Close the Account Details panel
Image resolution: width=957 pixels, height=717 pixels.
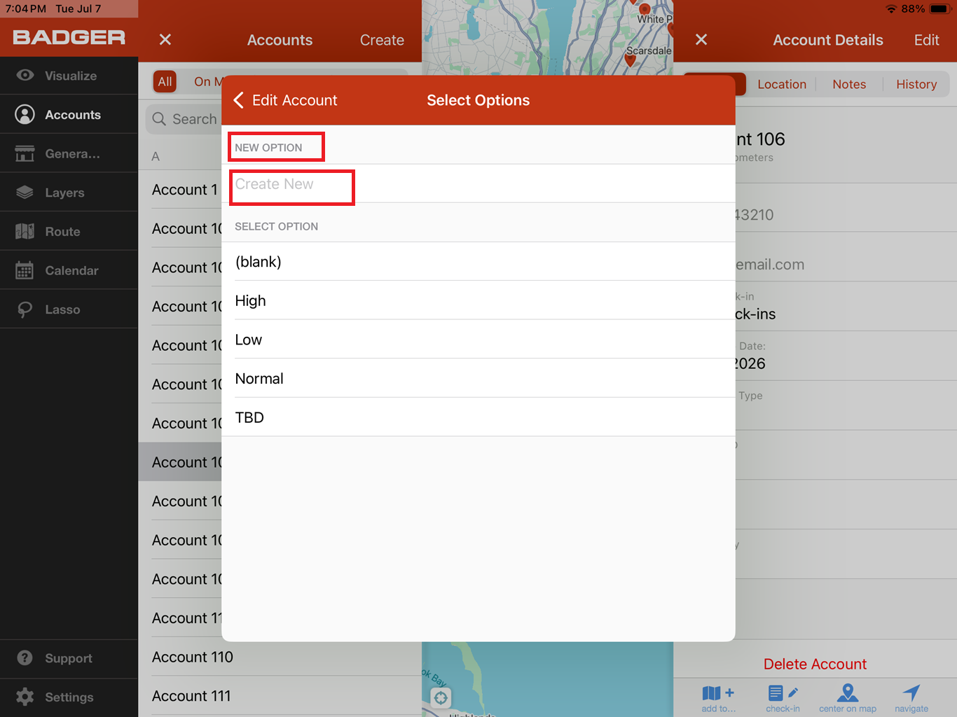pos(701,40)
